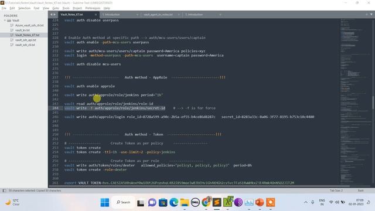Click the 'vault auth disable mcu-users' line

[93, 64]
